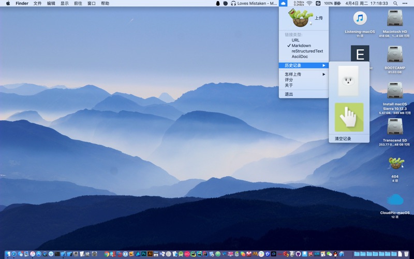This screenshot has width=414, height=259.
Task: Click the headphones Loves Mistaken music item
Action: click(x=254, y=3)
